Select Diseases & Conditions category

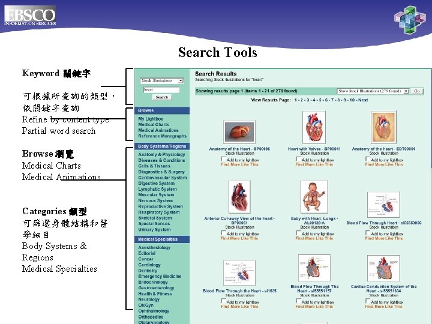point(162,160)
